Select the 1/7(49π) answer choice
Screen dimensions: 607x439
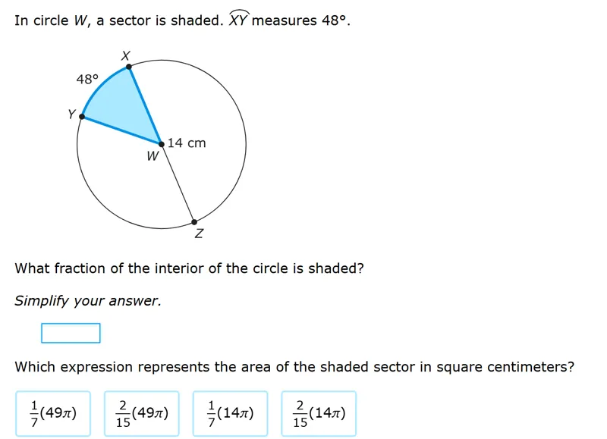pyautogui.click(x=53, y=413)
